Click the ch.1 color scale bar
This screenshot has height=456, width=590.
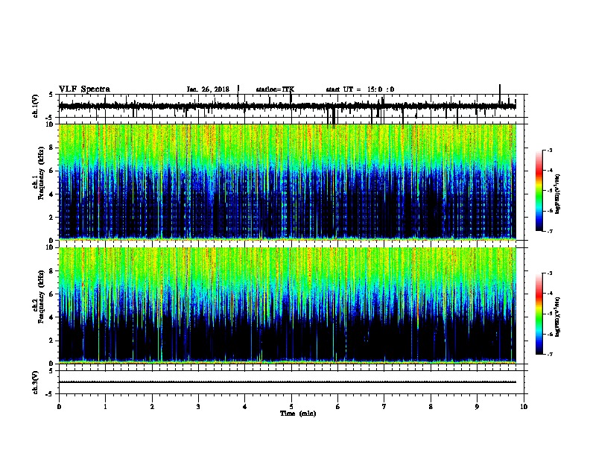point(539,191)
